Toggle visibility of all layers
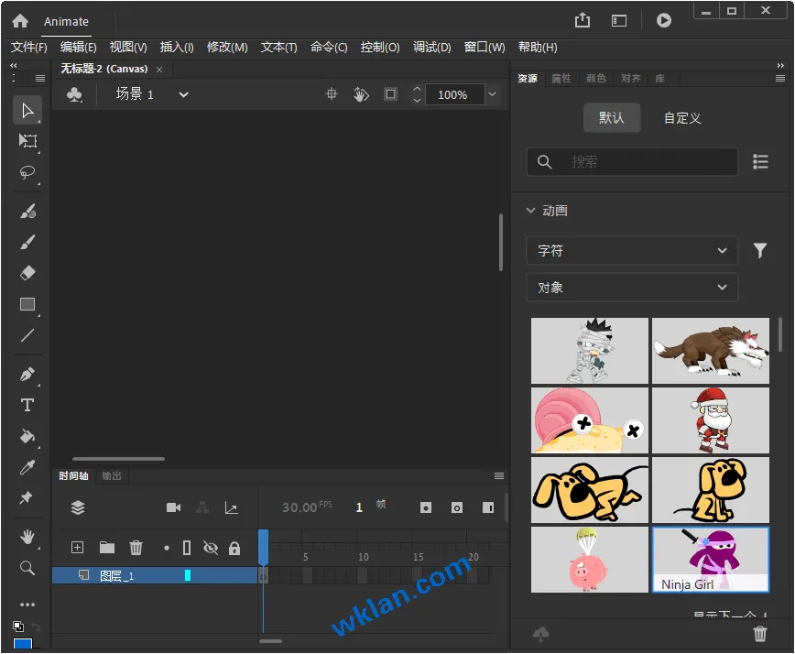 [211, 548]
